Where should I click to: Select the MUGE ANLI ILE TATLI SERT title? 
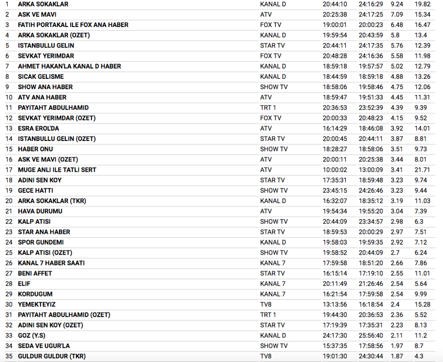[x=57, y=170]
